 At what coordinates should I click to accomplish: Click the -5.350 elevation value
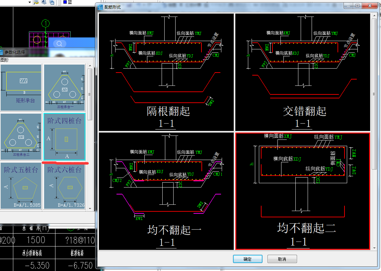tap(37, 265)
